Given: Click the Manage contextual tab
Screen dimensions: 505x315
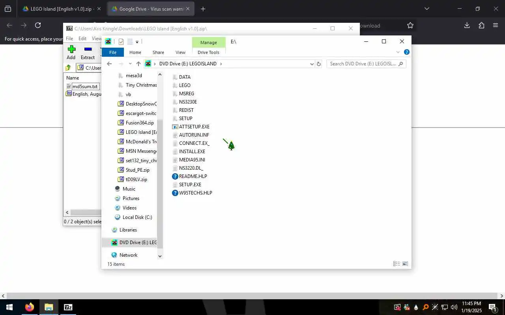Looking at the screenshot, I should click(x=208, y=43).
